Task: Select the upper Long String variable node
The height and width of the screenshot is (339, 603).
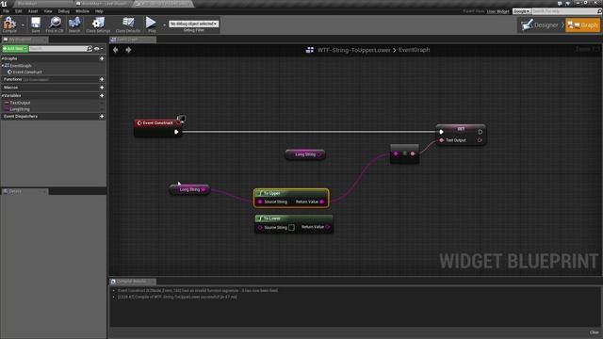Action: click(x=305, y=154)
